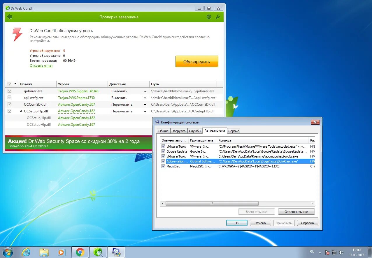
Task: Click threat name Trojan.PWS.Siggen1.46348
Action: [78, 91]
